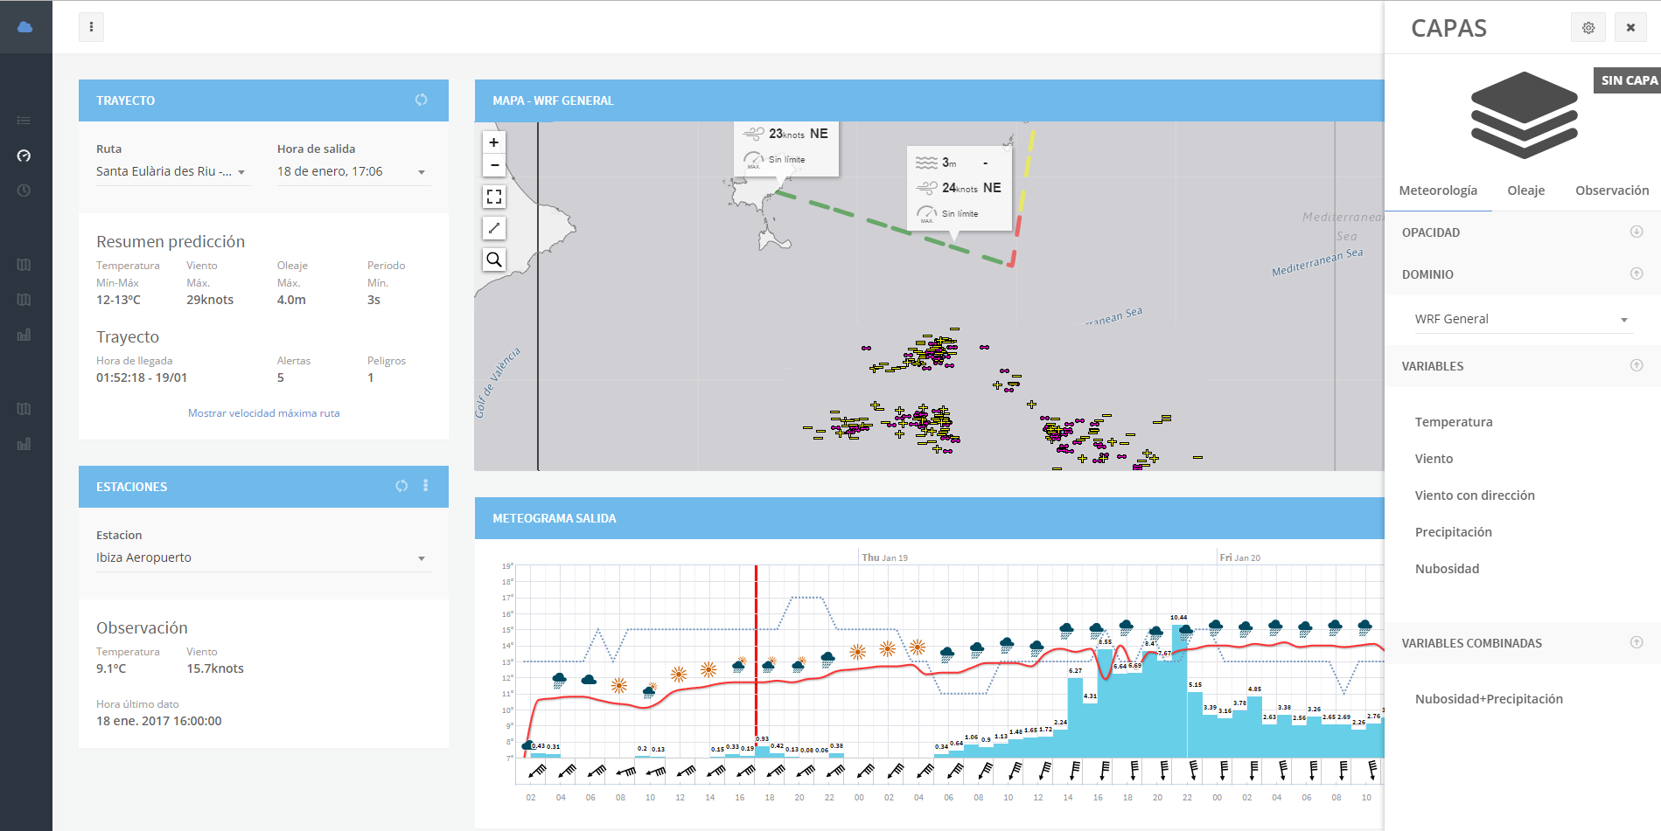The image size is (1661, 831).
Task: Click the speedometer icon in sidebar
Action: click(x=24, y=156)
